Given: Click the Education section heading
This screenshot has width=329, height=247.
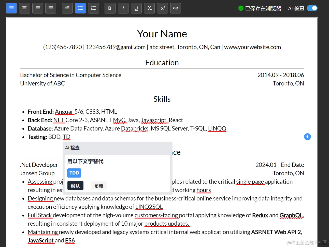Looking at the screenshot, I should [x=162, y=63].
